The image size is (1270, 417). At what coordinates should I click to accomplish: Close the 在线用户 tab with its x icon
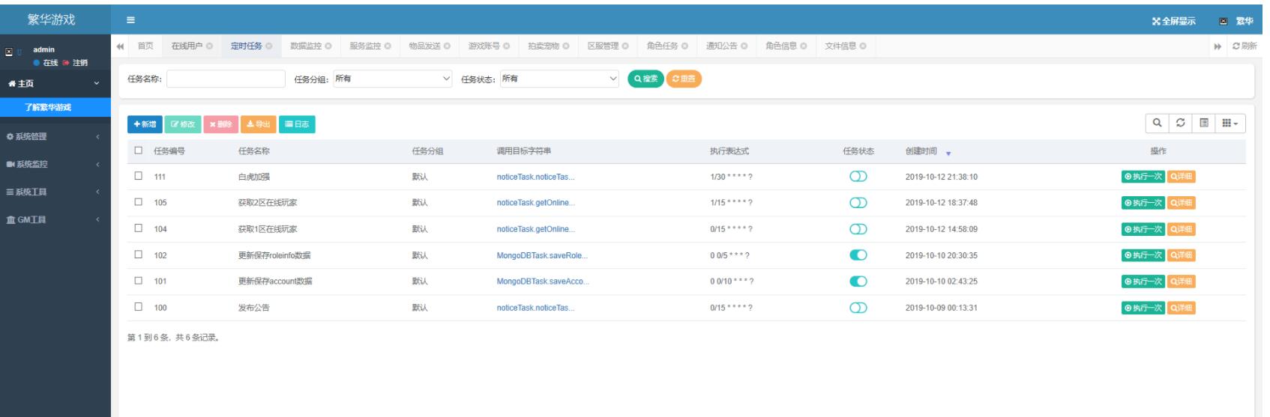tap(209, 46)
